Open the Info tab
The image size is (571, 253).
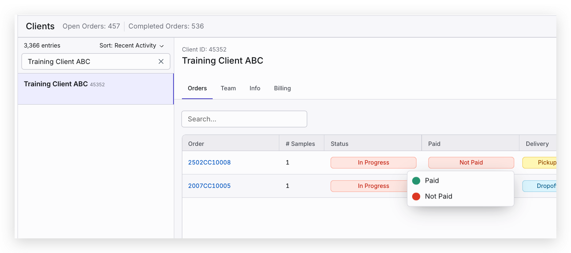(x=255, y=88)
